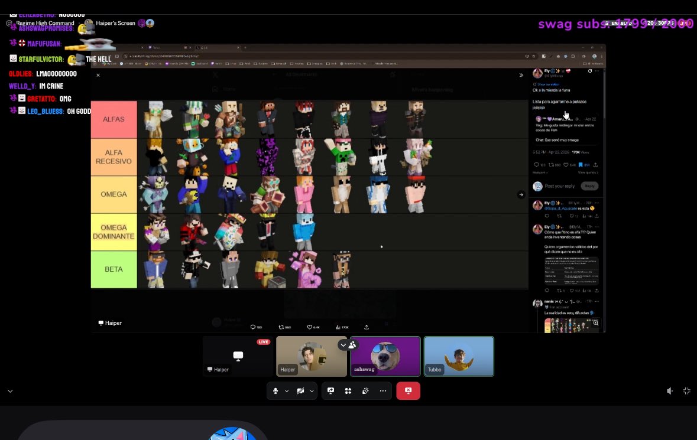Like the post under the photo
697x440 pixels.
pos(313,327)
